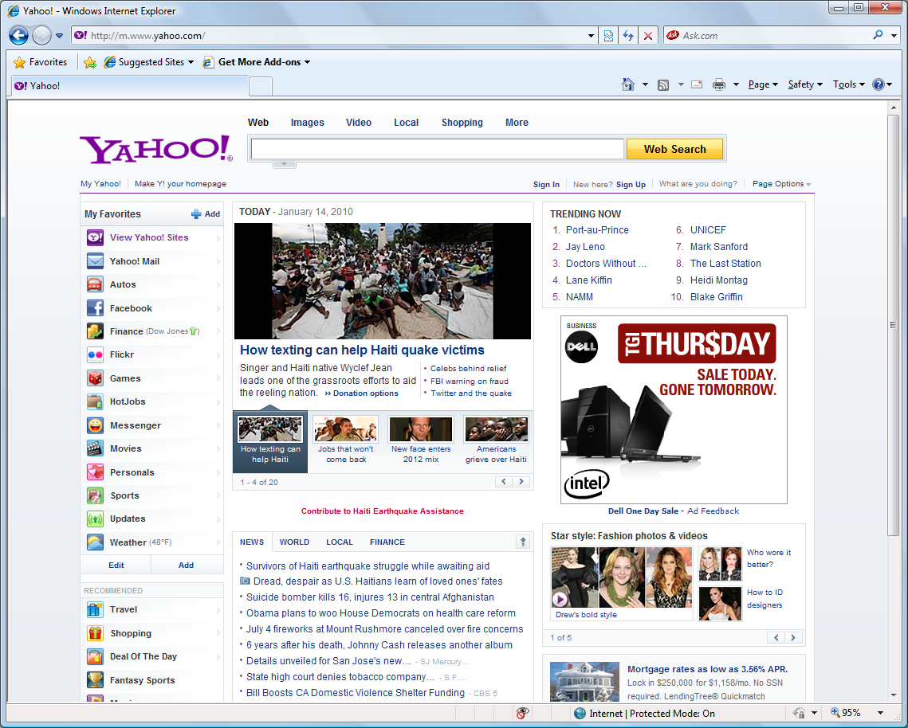Viewport: 908px width, 728px height.
Task: Switch to the WORLD news tab
Action: pyautogui.click(x=294, y=542)
